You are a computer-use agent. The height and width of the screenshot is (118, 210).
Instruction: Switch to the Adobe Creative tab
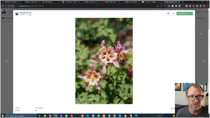(x=91, y=2)
